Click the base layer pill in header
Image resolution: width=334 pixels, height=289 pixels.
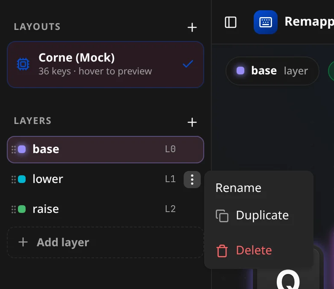tap(272, 71)
